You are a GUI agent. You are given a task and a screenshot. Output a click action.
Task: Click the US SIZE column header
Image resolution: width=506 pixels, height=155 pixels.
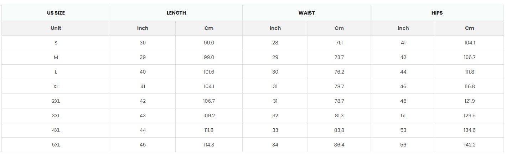(x=56, y=13)
